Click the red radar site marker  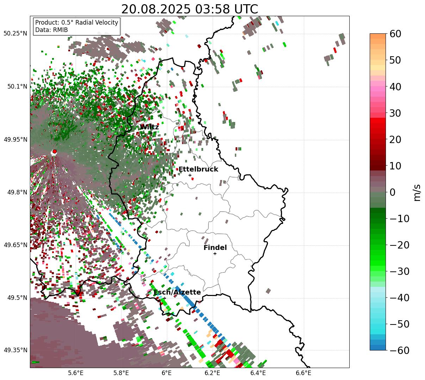coord(55,152)
